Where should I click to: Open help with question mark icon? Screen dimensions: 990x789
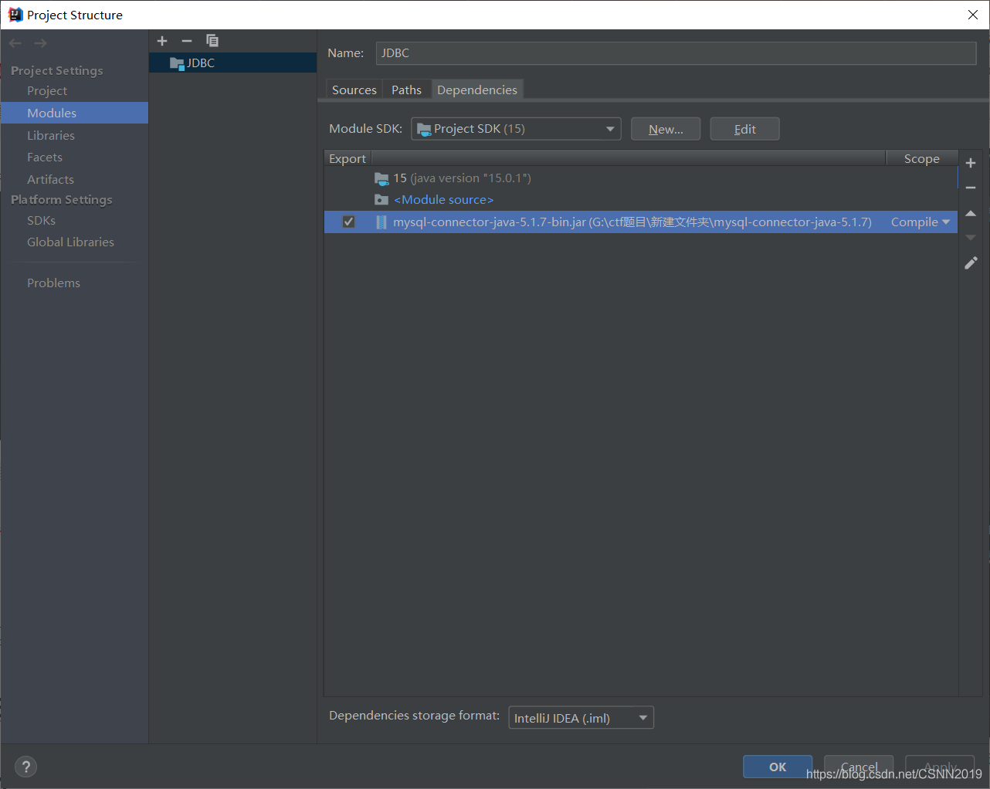click(26, 767)
